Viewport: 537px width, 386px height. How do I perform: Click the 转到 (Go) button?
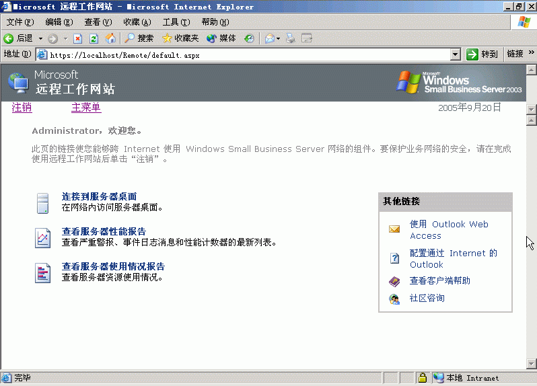tap(482, 54)
